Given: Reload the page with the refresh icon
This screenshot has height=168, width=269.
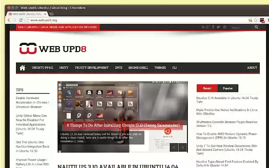Looking at the screenshot, I should (21, 20).
